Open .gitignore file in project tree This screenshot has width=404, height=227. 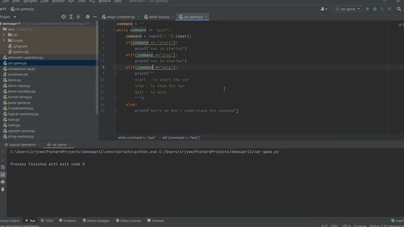click(x=20, y=46)
